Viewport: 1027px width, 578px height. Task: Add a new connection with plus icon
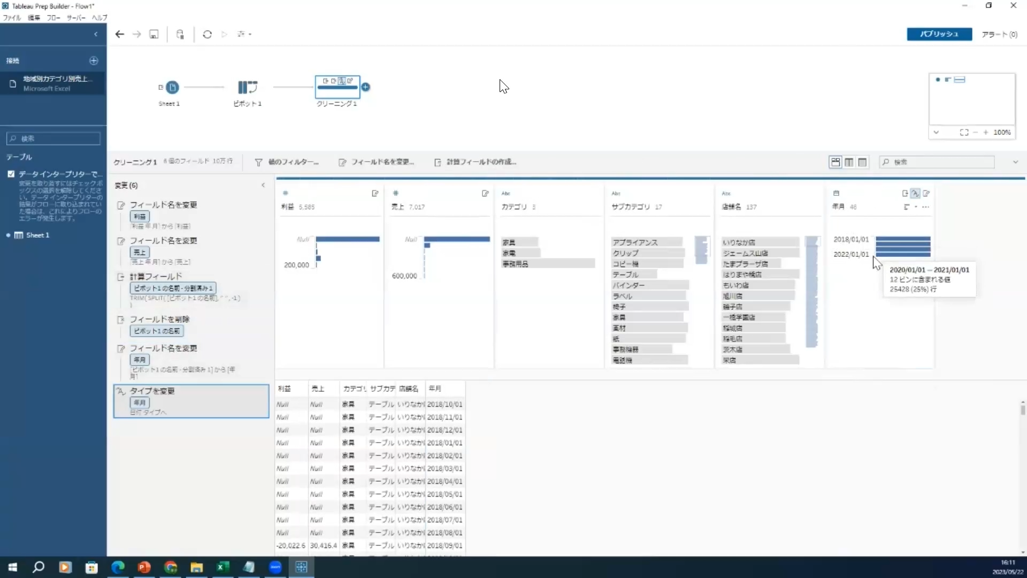tap(94, 60)
